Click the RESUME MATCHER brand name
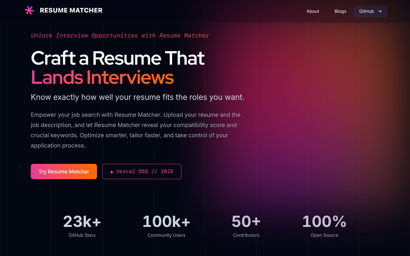The width and height of the screenshot is (410, 256). pos(71,10)
